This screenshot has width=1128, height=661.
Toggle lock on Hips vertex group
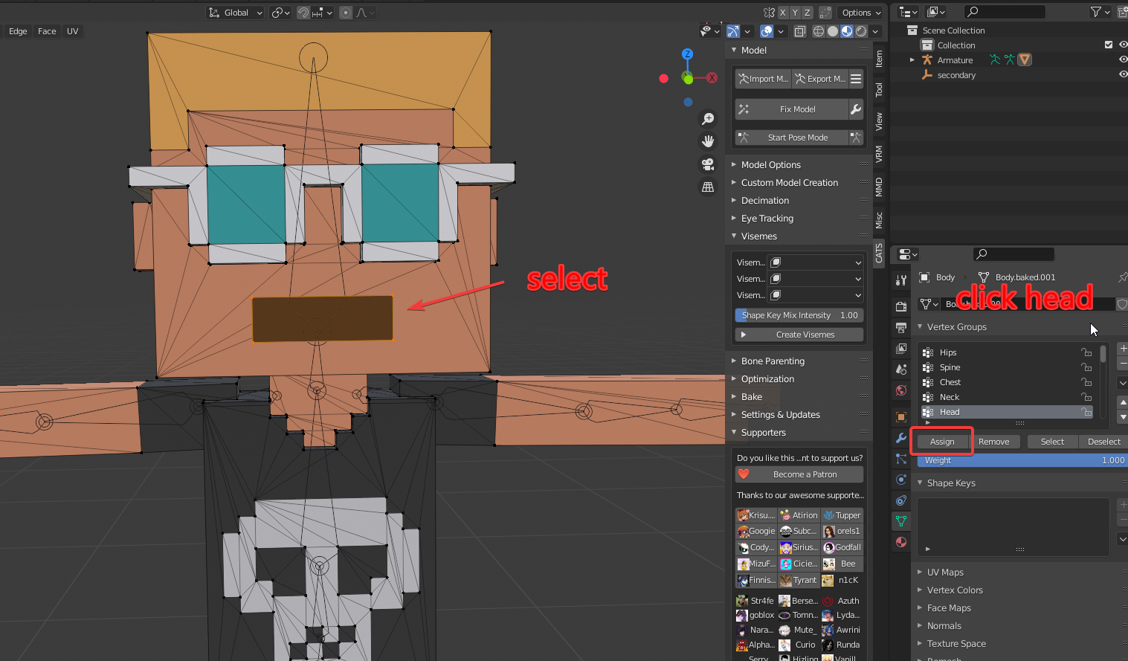pyautogui.click(x=1086, y=352)
